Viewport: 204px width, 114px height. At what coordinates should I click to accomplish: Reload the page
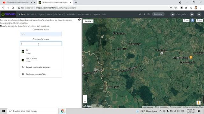pyautogui.click(x=13, y=8)
